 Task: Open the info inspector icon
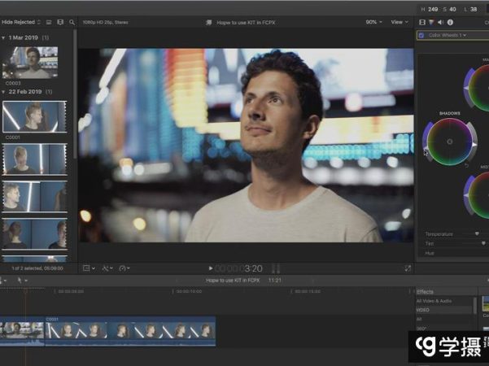450,22
